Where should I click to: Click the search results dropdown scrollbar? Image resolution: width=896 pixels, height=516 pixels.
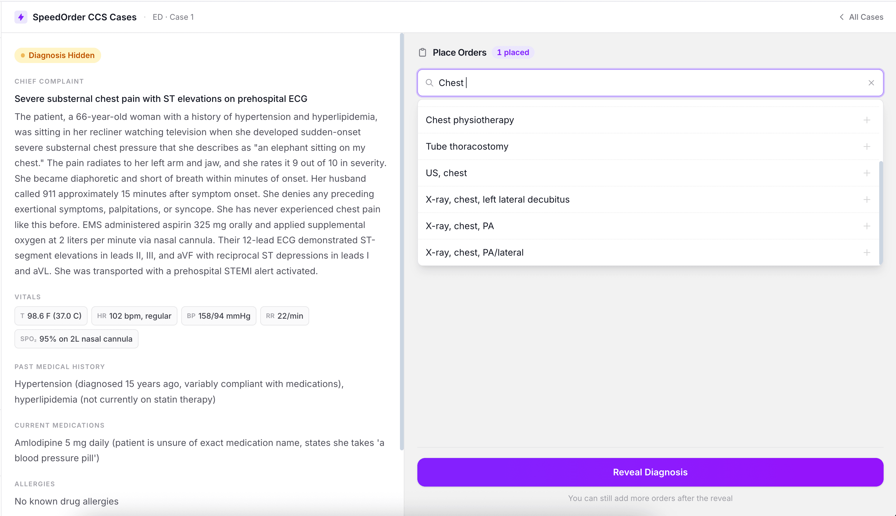tap(881, 213)
